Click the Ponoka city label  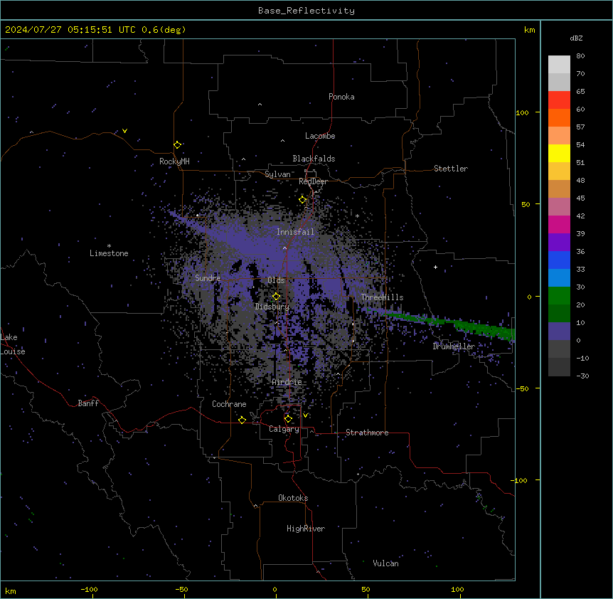tap(341, 97)
